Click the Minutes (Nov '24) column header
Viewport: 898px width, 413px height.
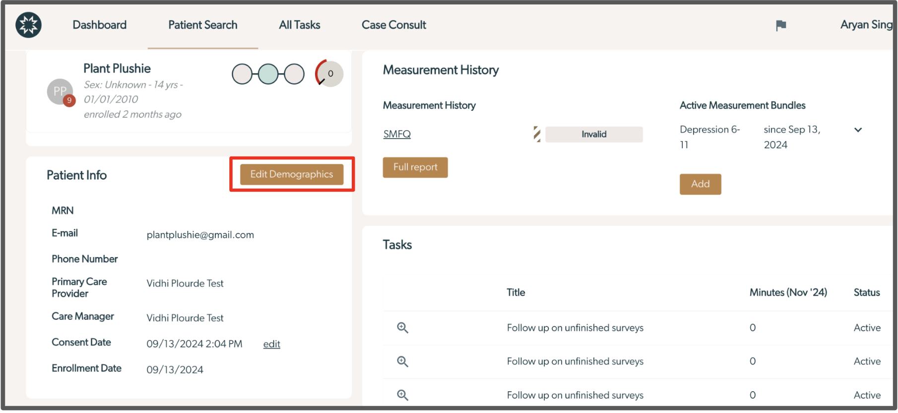(x=788, y=293)
